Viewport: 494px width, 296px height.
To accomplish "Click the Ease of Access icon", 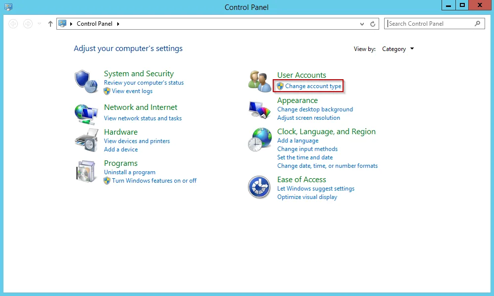I will pyautogui.click(x=259, y=187).
